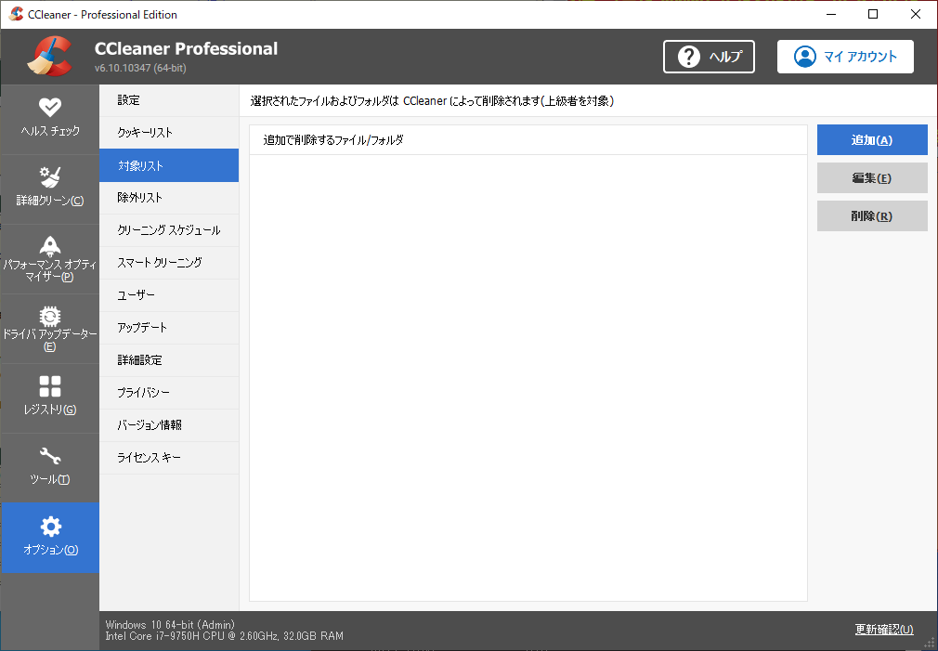The width and height of the screenshot is (938, 651).
Task: Select the 対象リスト menu item
Action: 169,165
